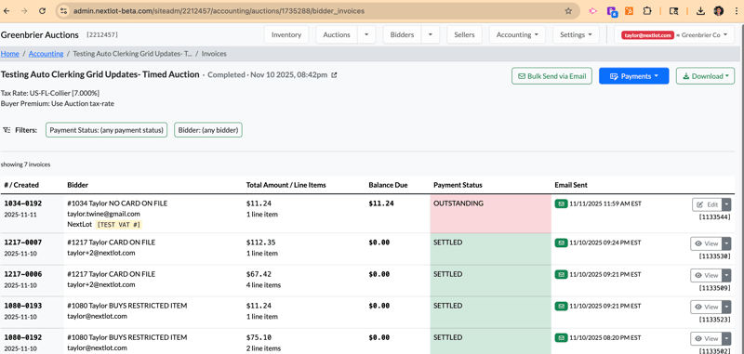The height and width of the screenshot is (354, 744).
Task: Click the $112.35 total amount
Action: (259, 243)
